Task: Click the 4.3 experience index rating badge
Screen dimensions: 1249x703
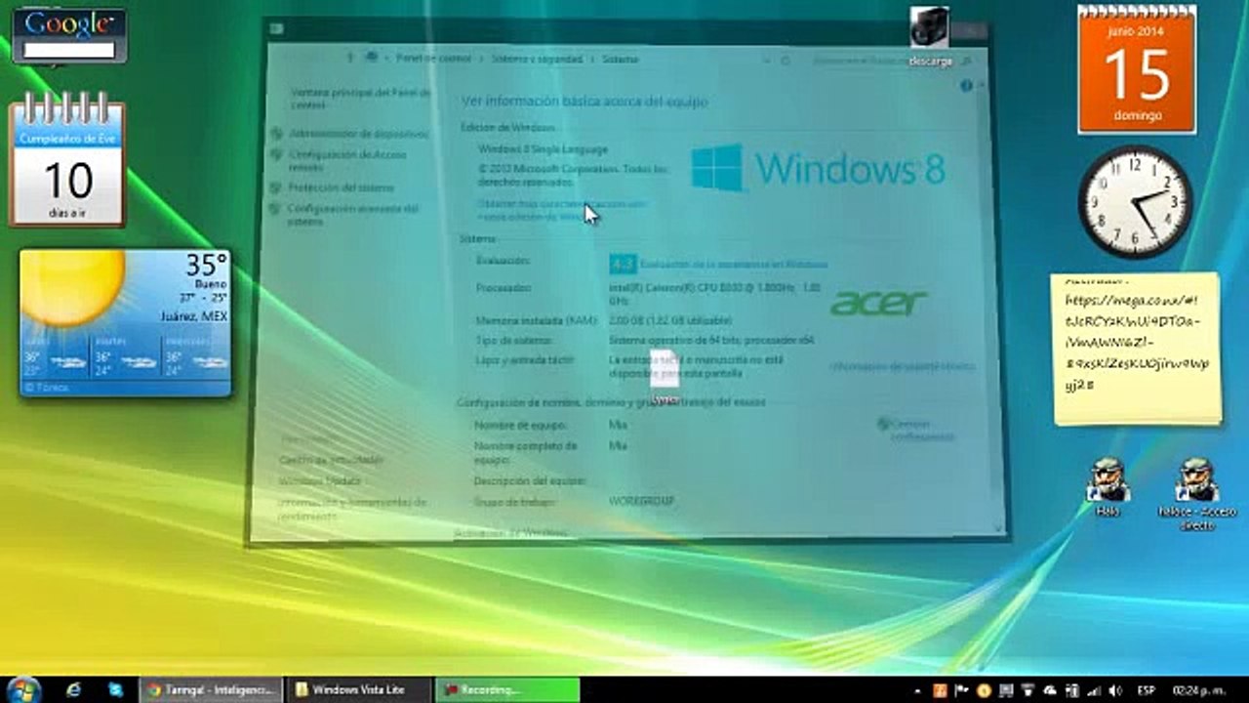Action: tap(623, 263)
